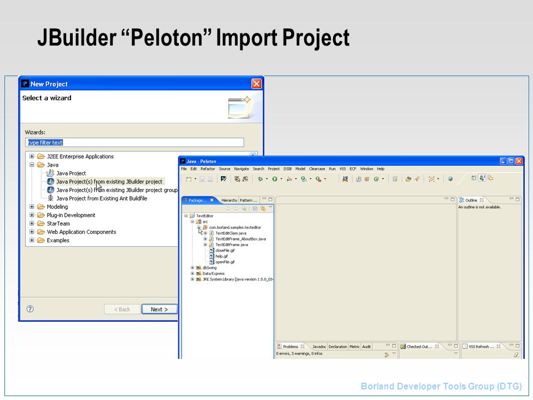Switch to the Javadoc tab
Image resolution: width=533 pixels, height=400 pixels.
coord(319,347)
